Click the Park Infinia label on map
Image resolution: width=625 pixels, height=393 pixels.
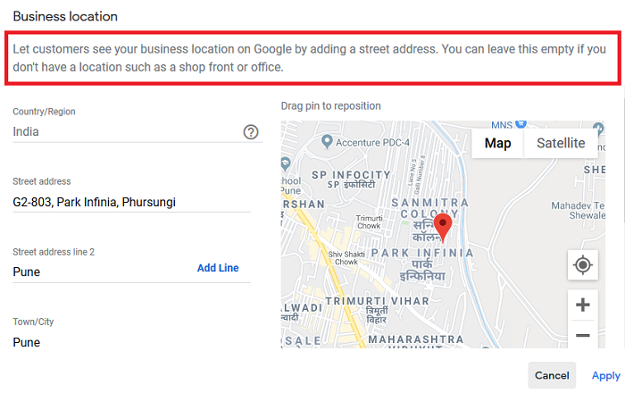click(x=425, y=255)
